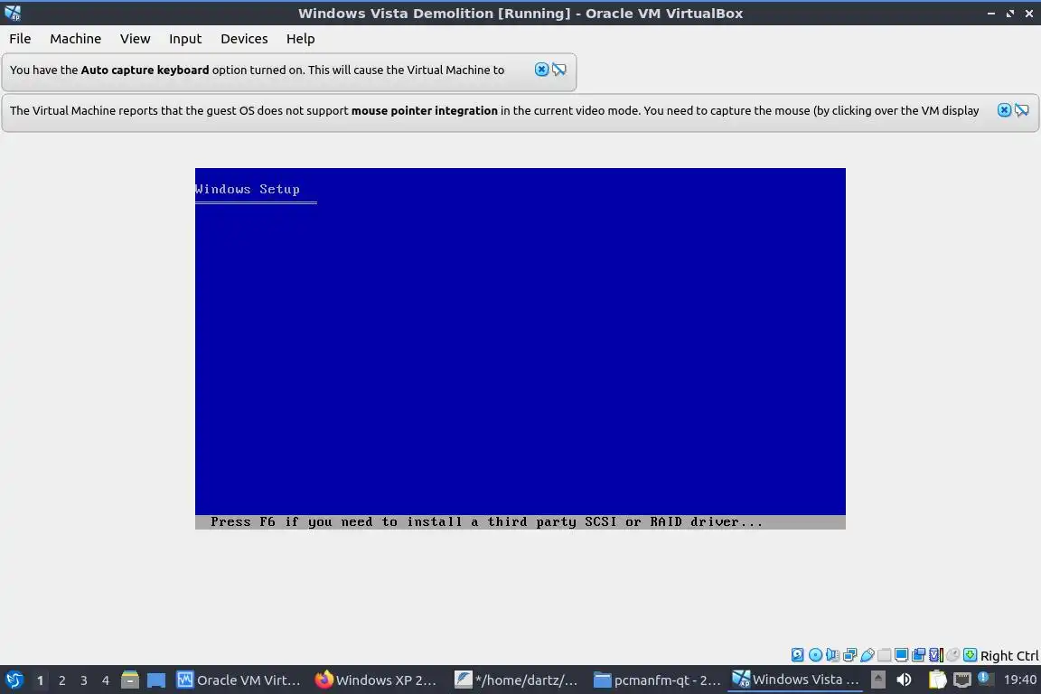Dismiss the Auto capture keyboard notification
Screen dimensions: 1041x694
point(542,70)
